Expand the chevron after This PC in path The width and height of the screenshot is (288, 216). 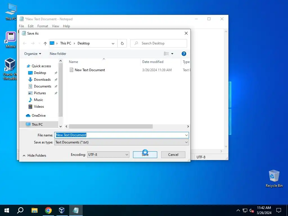tap(74, 43)
